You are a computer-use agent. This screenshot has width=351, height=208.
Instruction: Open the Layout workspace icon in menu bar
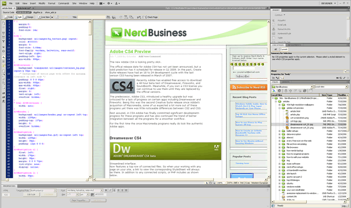pos(102,3)
